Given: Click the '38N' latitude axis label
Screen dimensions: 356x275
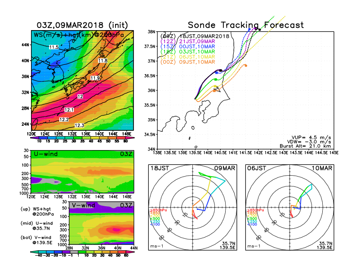Looking at the screenshot, I should pyautogui.click(x=151, y=32).
